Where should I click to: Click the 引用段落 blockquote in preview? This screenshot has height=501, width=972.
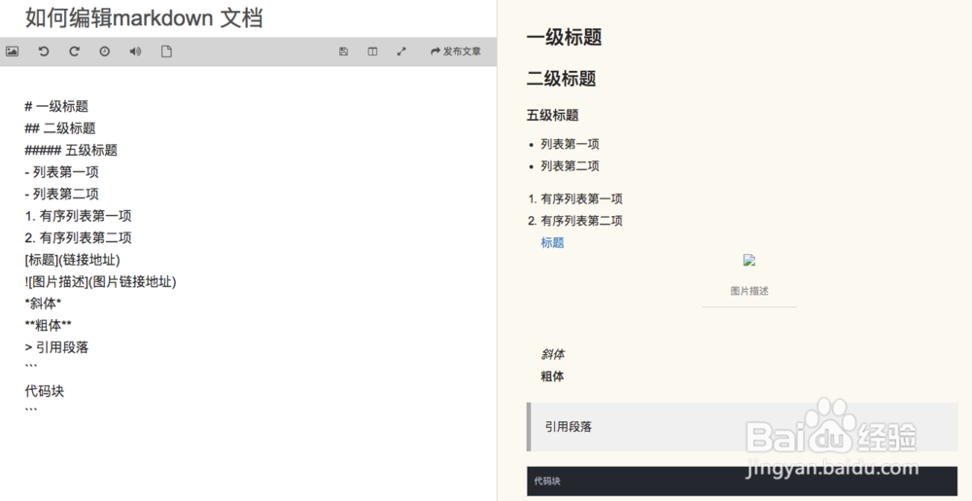pos(742,427)
